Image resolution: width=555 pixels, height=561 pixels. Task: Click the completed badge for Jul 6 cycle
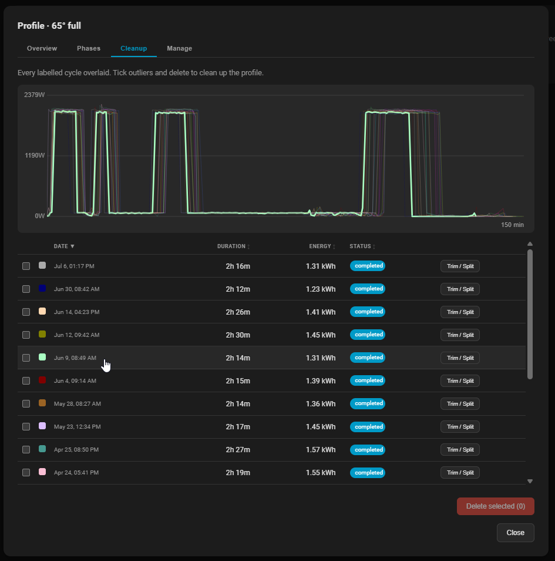pos(368,266)
